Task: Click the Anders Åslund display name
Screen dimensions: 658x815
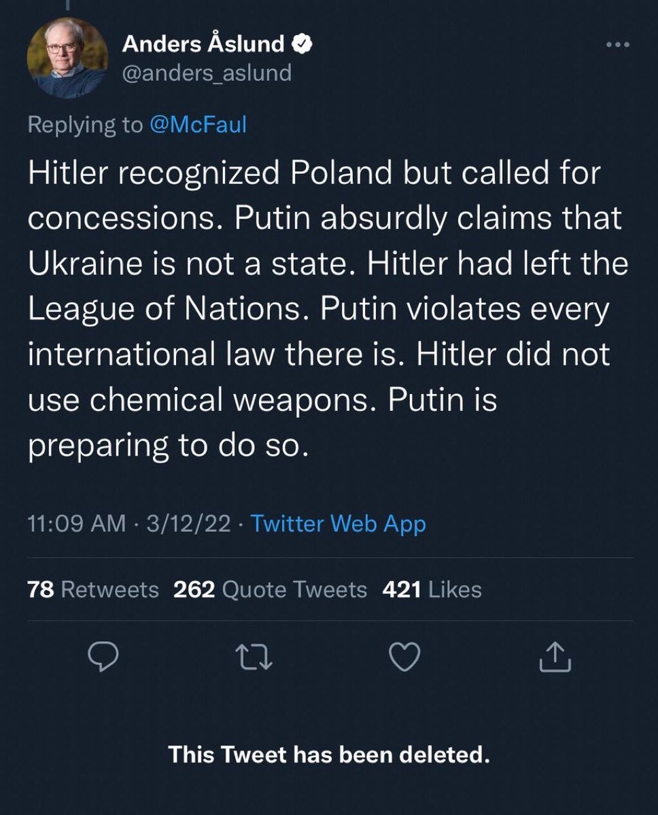Action: tap(203, 45)
